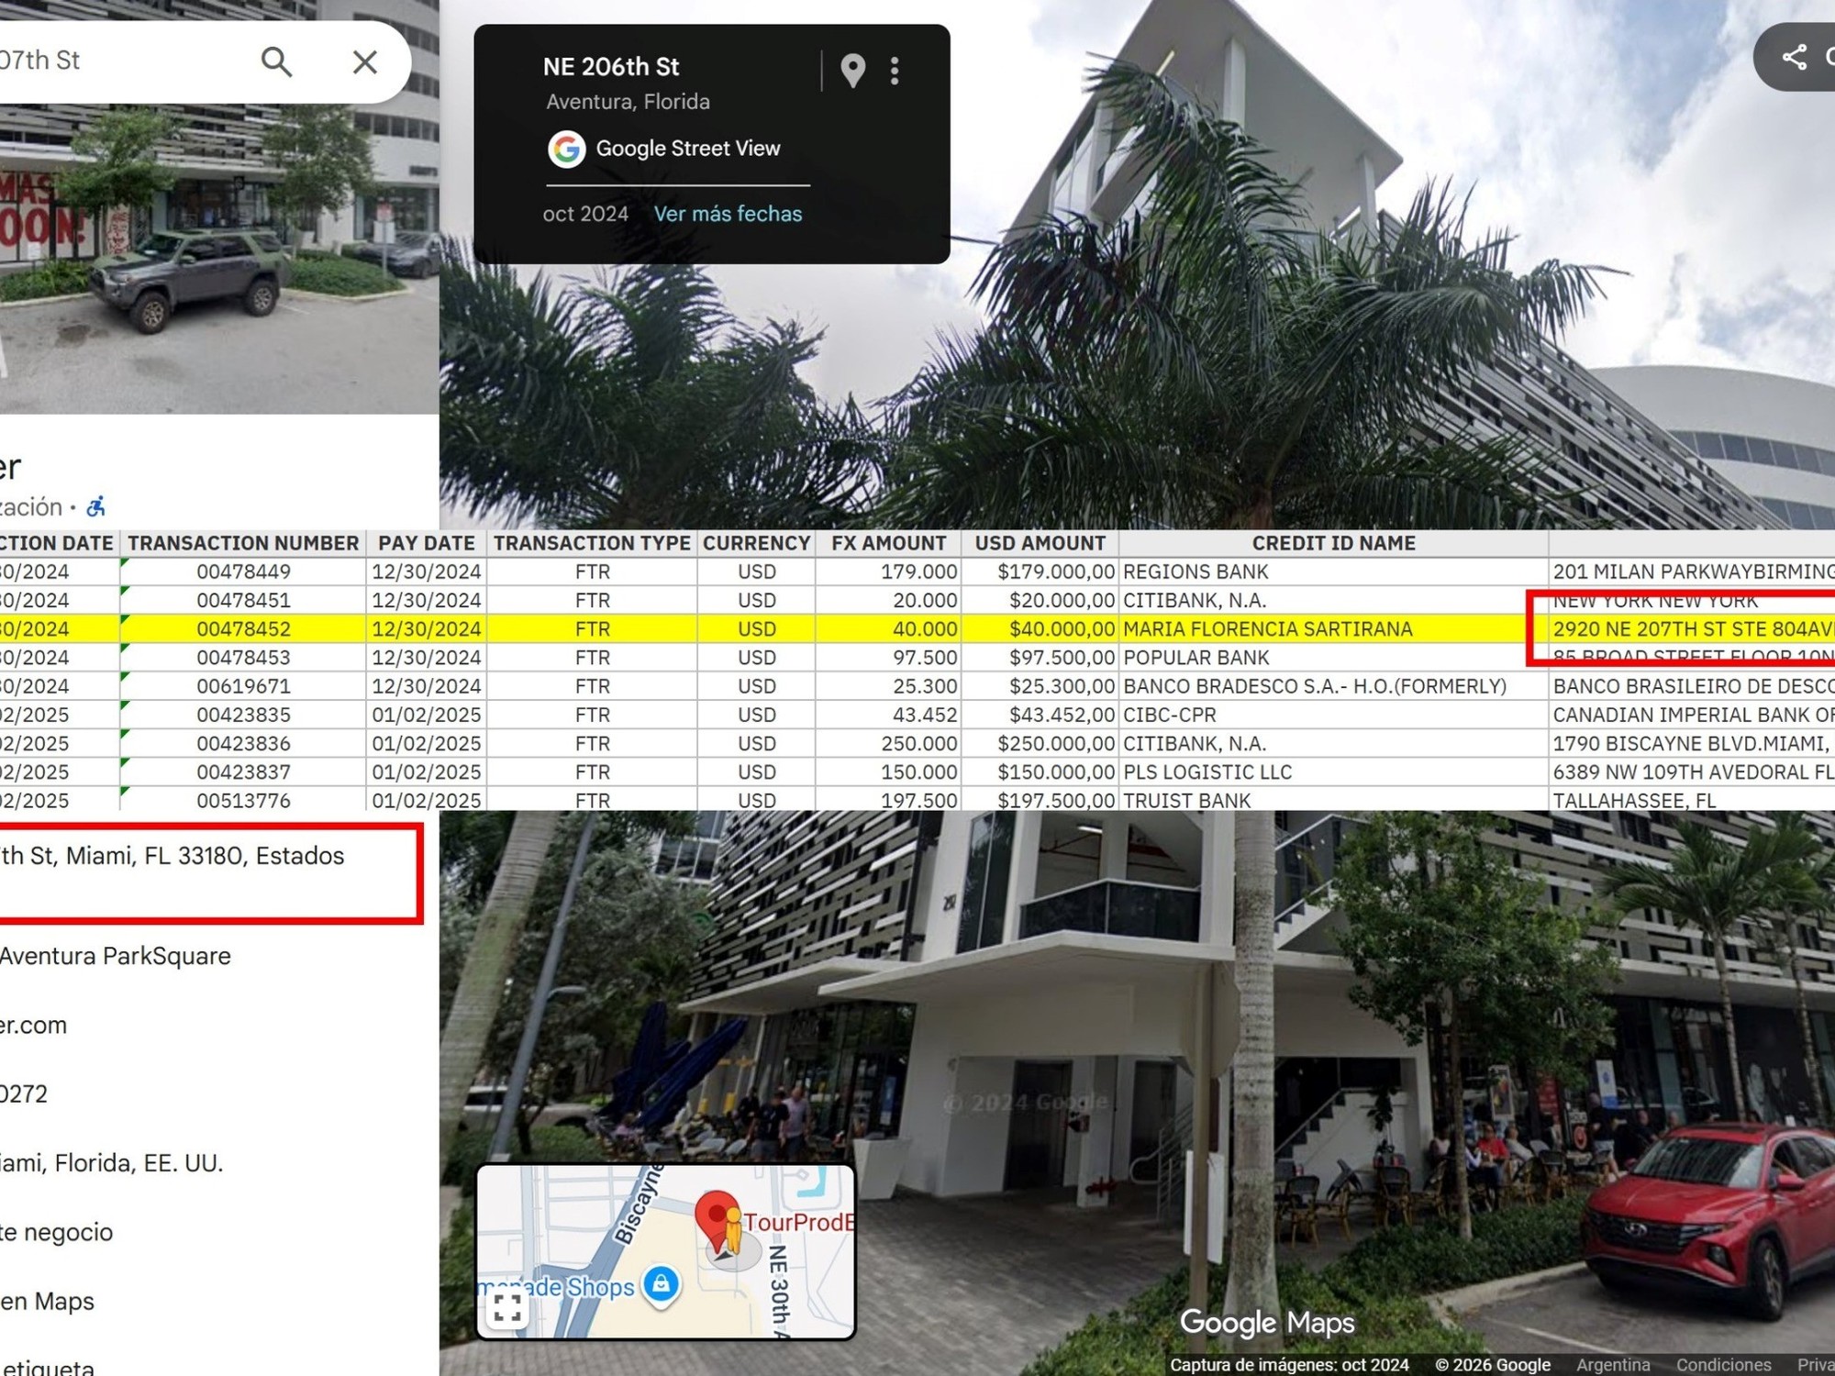The width and height of the screenshot is (1835, 1376).
Task: Expand the minimap with the fullscreen icon
Action: [x=507, y=1306]
